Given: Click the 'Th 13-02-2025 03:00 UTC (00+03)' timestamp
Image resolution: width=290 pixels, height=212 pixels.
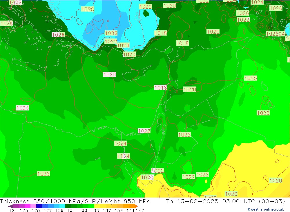Looking at the screenshot, I should point(225,201).
